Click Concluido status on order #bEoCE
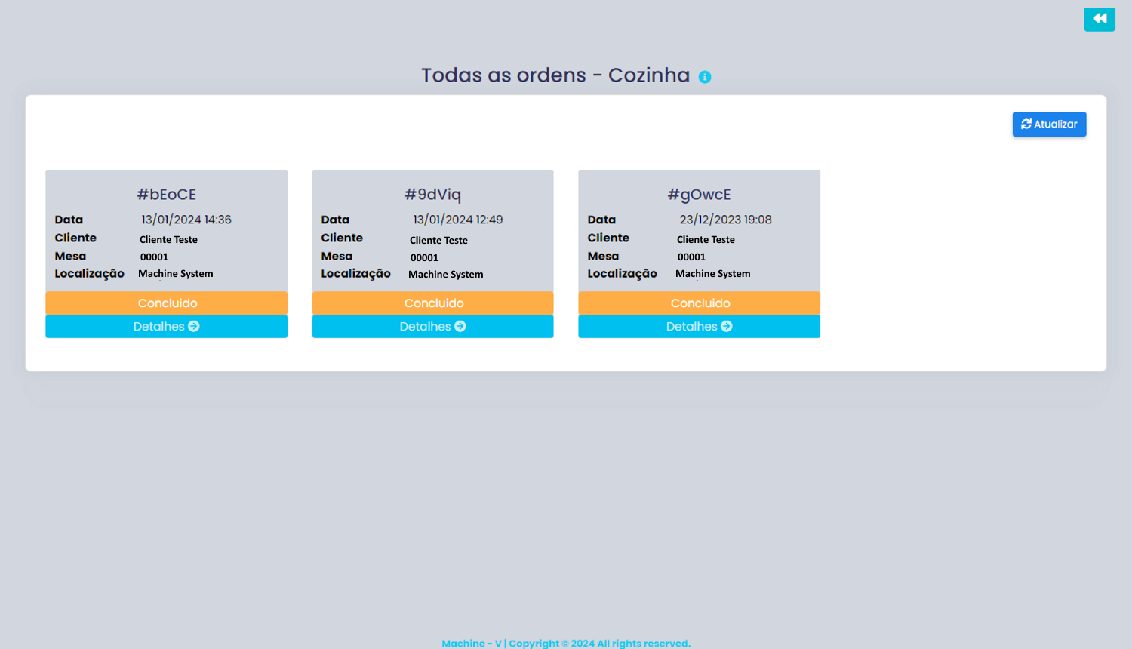Screen dimensions: 1132x649 click(166, 303)
